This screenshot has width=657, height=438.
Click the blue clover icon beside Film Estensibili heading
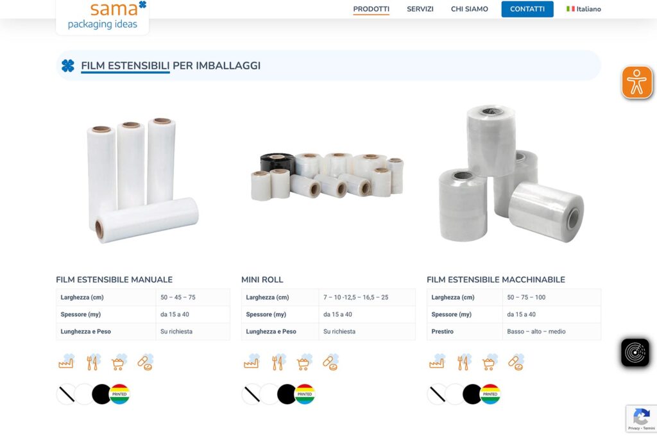pos(68,66)
